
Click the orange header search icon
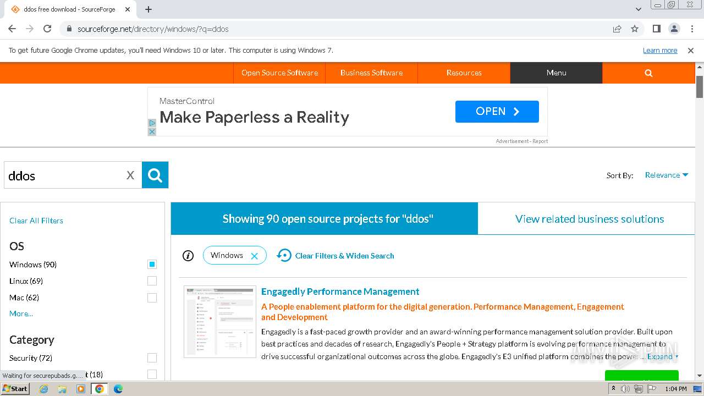(x=648, y=73)
